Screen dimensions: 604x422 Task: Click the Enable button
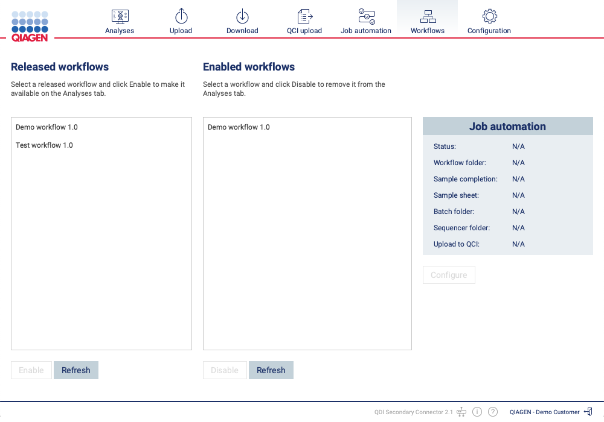[31, 370]
